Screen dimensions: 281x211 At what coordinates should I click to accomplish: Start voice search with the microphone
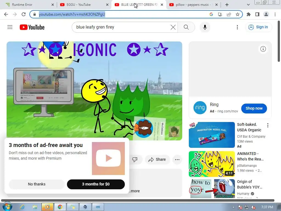205,27
